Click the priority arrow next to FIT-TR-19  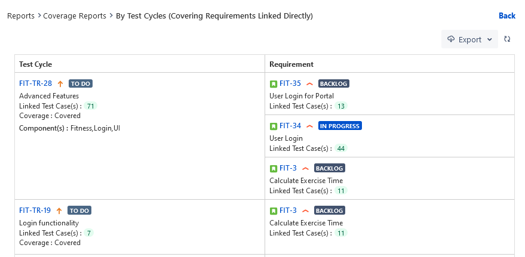coord(59,210)
